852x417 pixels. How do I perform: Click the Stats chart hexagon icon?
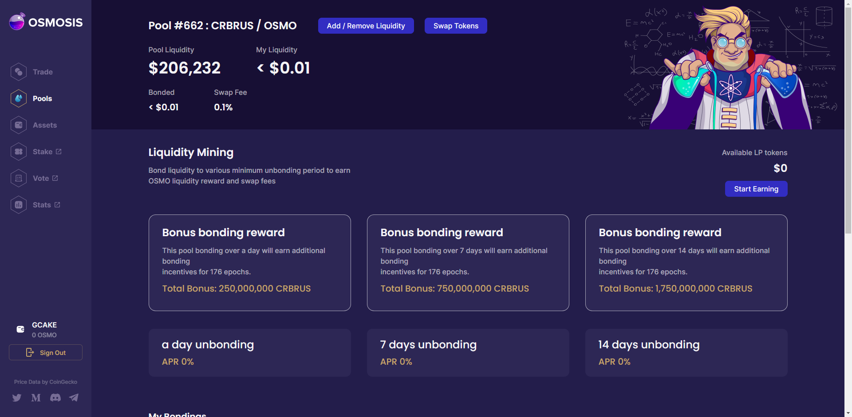point(19,205)
